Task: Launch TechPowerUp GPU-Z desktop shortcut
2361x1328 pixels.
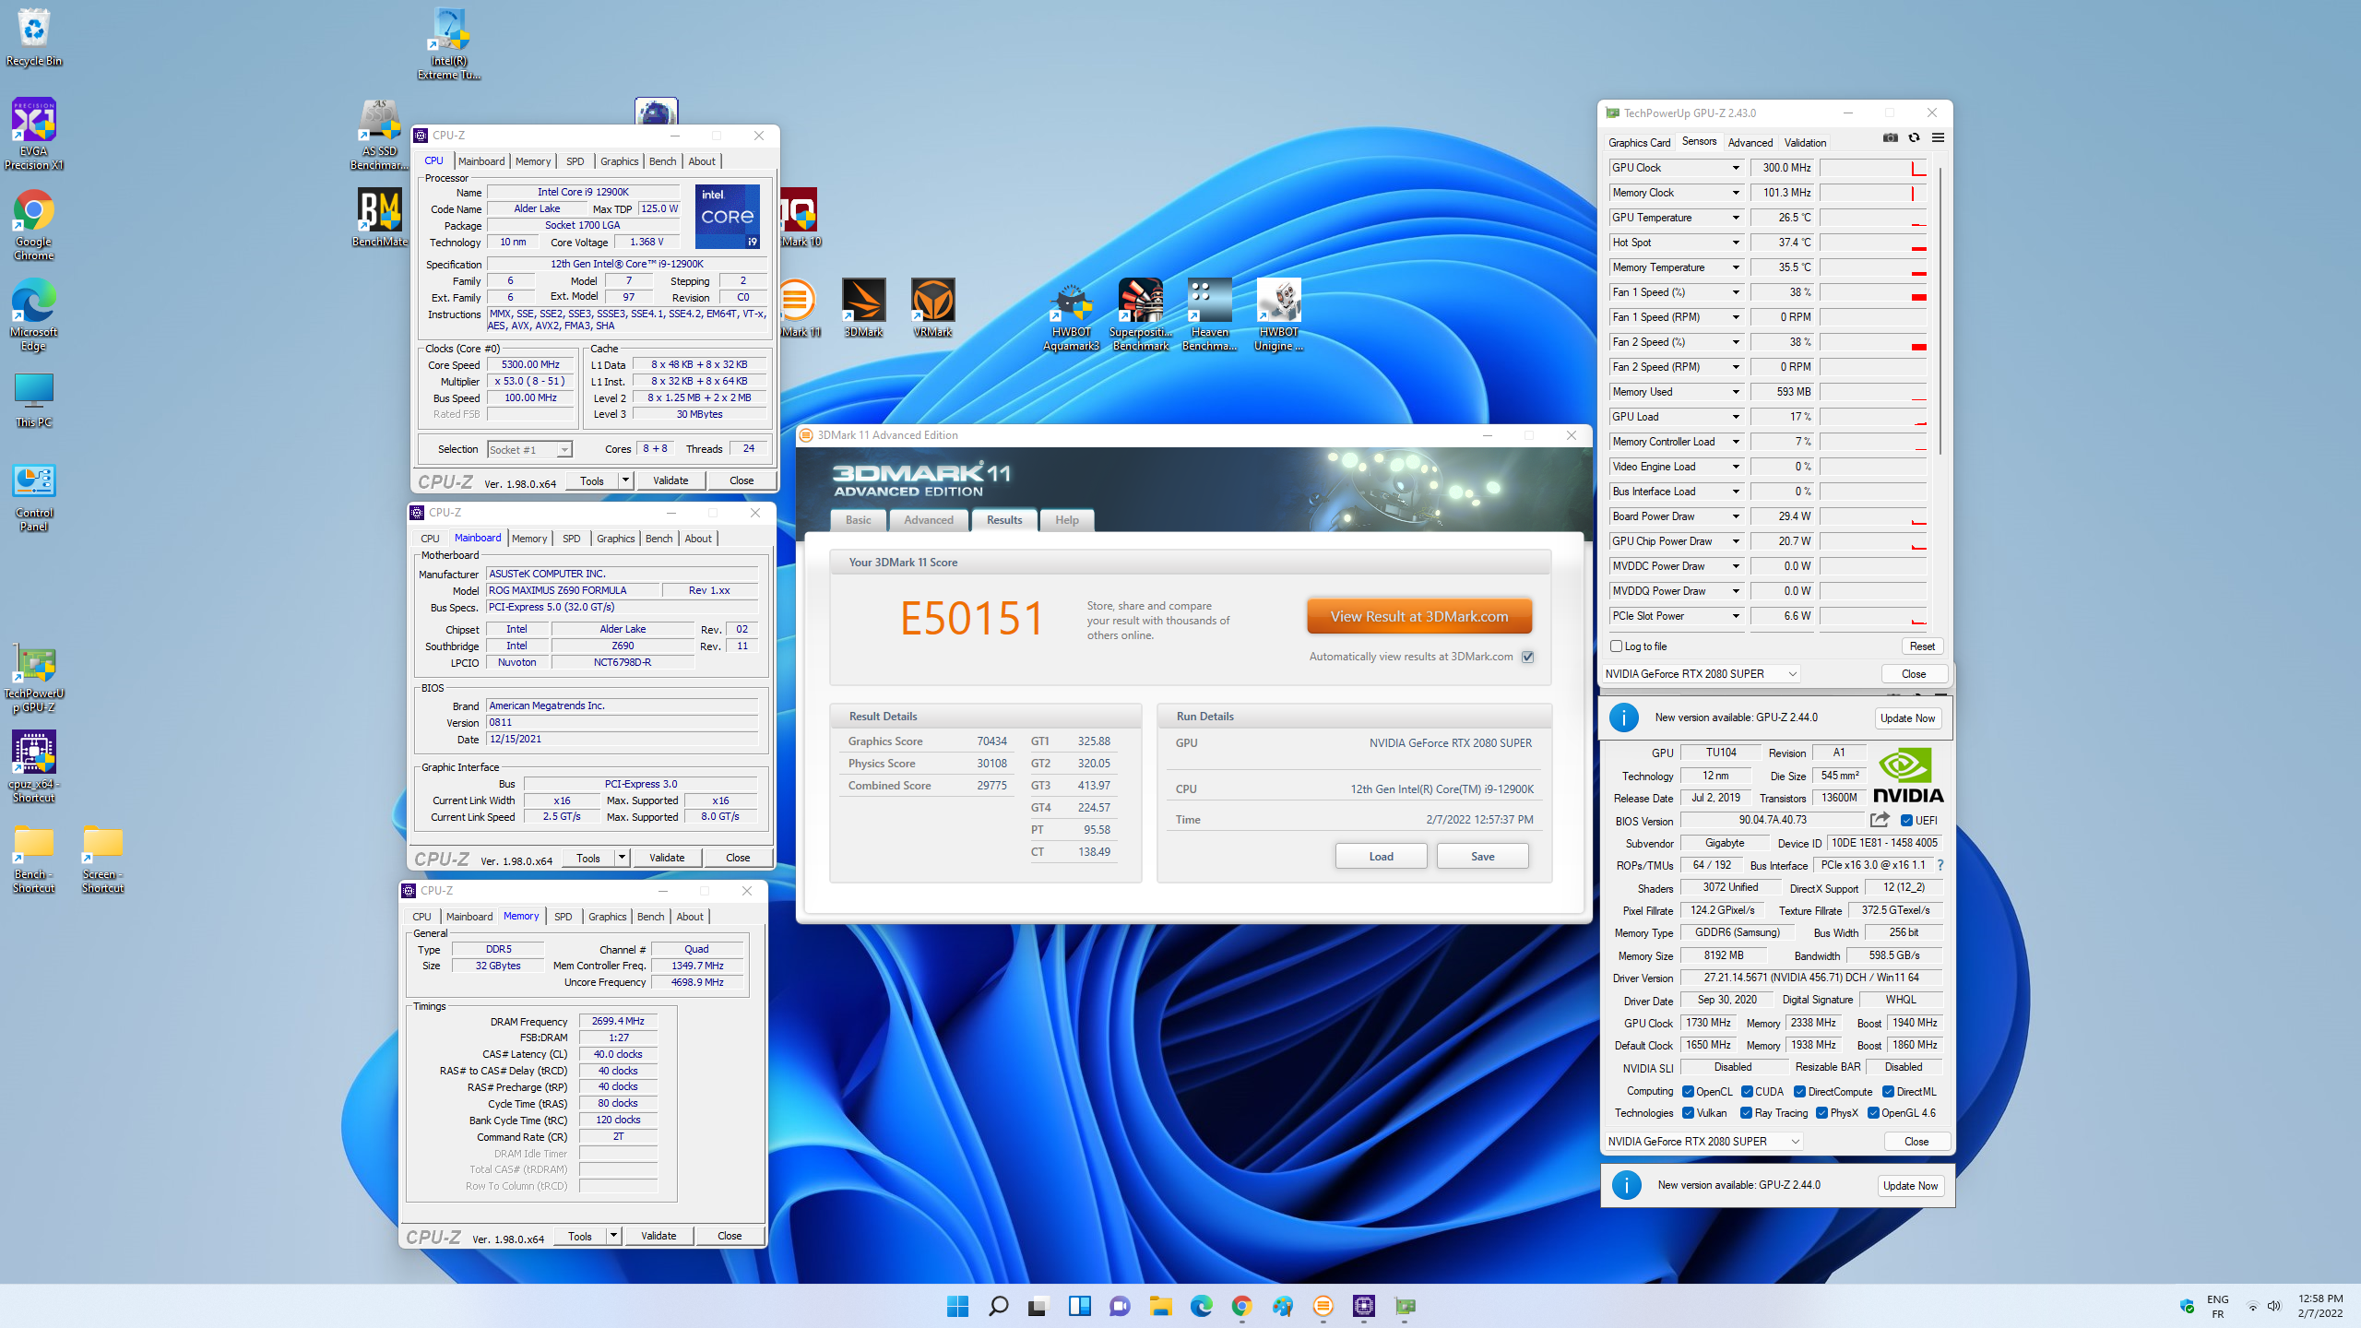Action: (x=34, y=678)
